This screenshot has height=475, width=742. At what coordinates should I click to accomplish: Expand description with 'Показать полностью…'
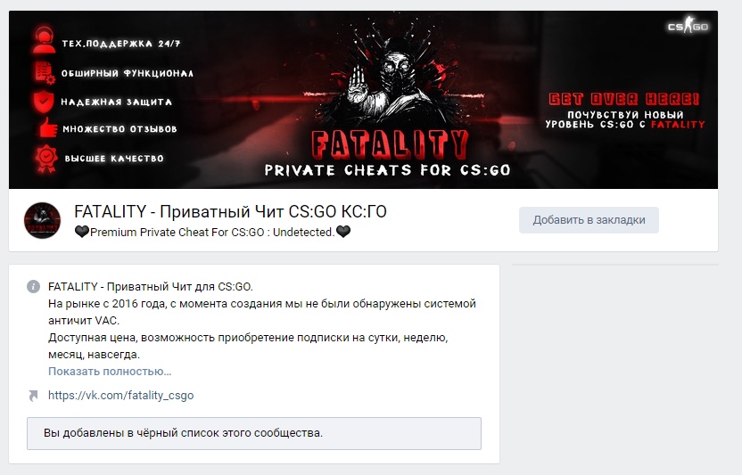[x=110, y=372]
